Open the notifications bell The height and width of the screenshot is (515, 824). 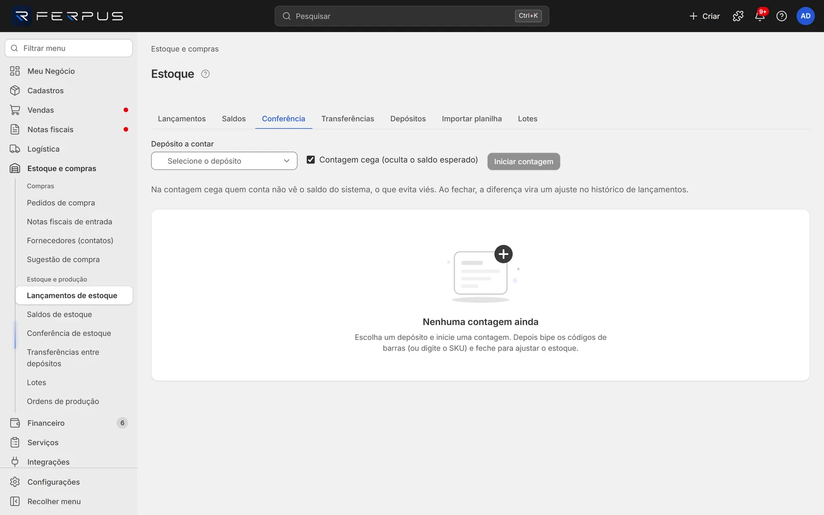tap(760, 16)
